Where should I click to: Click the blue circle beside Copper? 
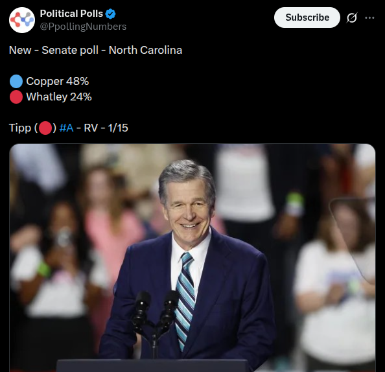point(16,81)
